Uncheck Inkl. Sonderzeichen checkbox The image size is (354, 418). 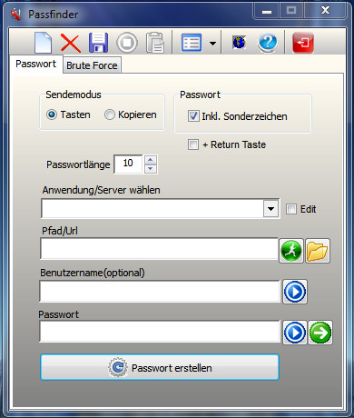[193, 116]
